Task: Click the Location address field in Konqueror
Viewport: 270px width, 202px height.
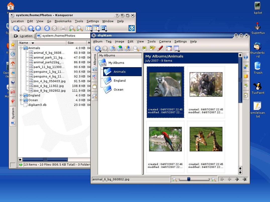Action: click(63, 36)
